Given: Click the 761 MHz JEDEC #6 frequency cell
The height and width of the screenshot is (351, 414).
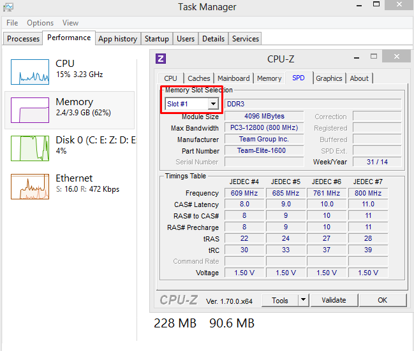Looking at the screenshot, I should coord(327,193).
